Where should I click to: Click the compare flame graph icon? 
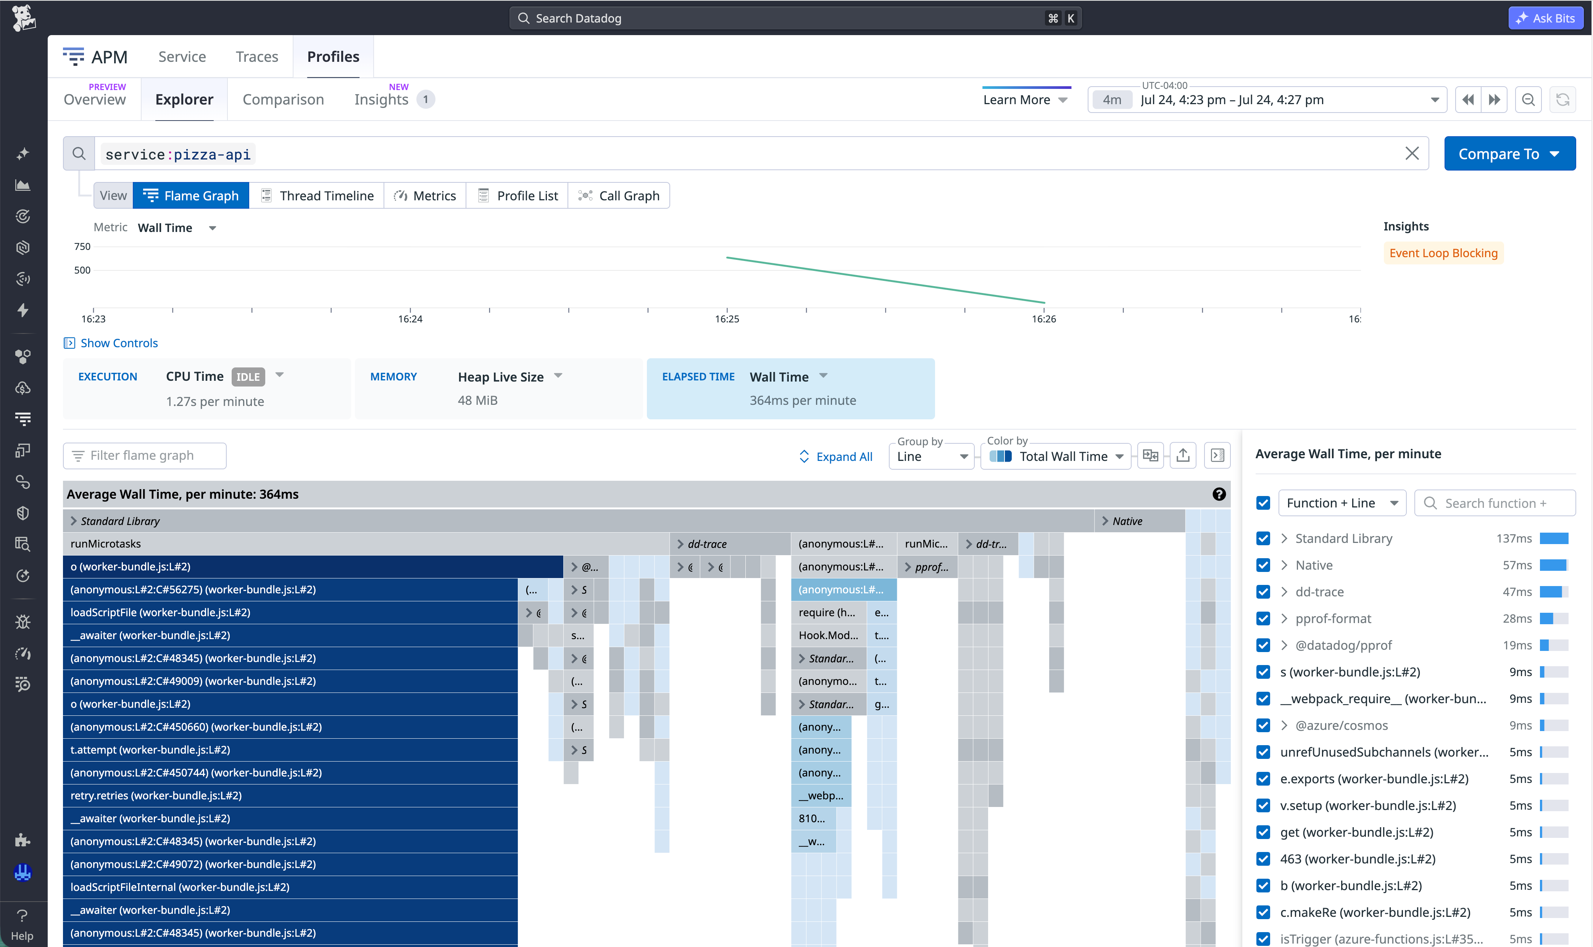pyautogui.click(x=1150, y=456)
